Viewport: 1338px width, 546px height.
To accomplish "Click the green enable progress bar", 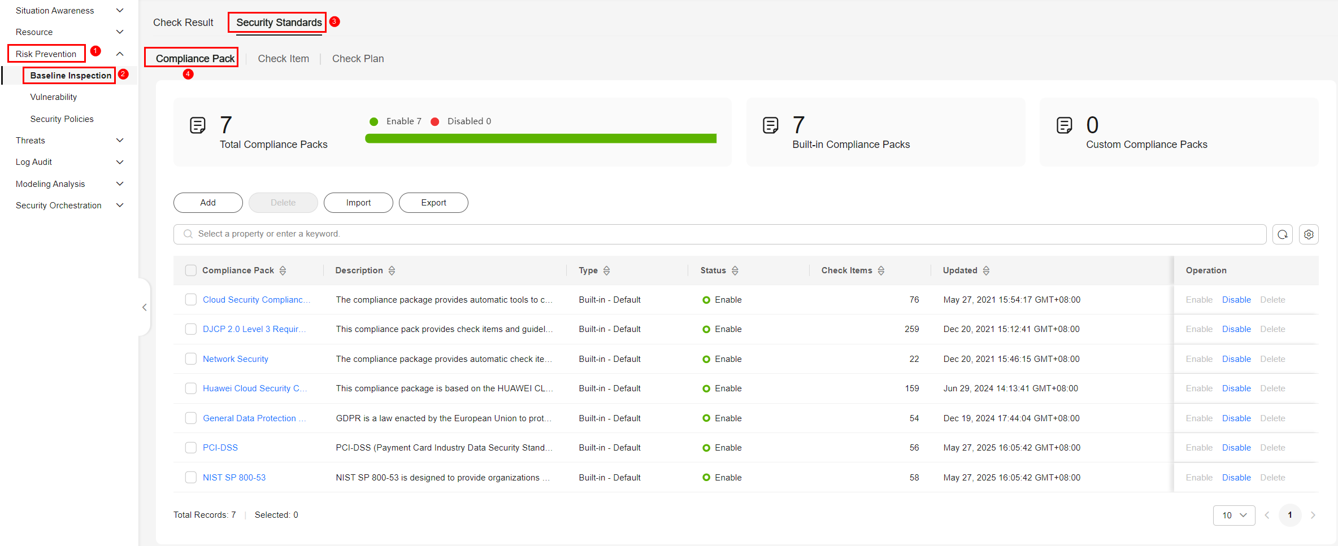I will point(541,138).
